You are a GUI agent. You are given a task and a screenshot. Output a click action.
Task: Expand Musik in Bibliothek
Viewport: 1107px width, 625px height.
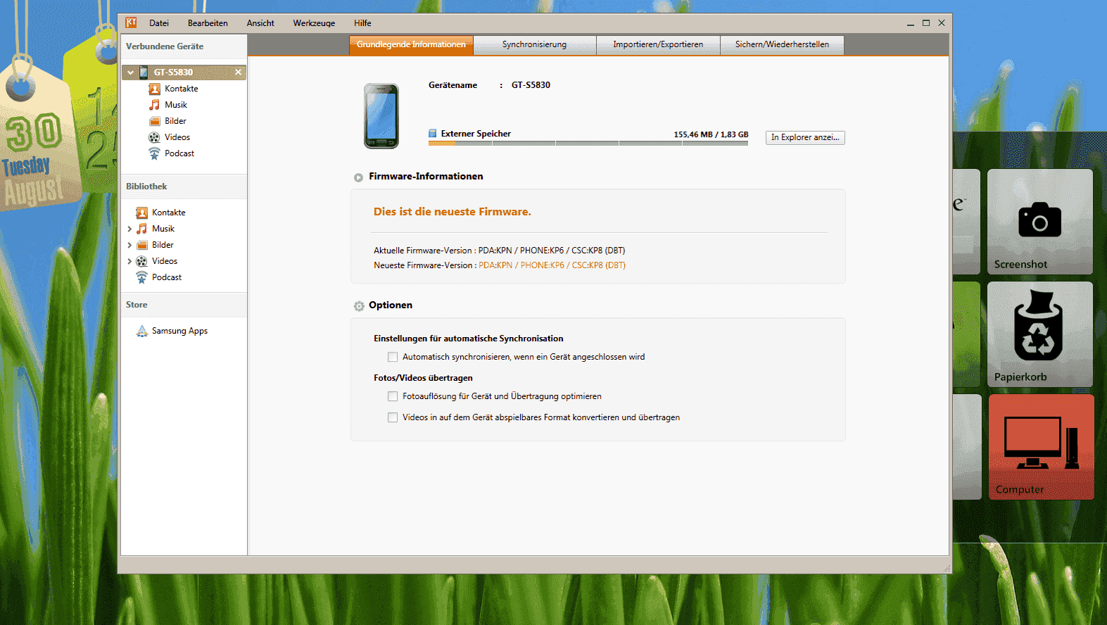[x=129, y=229]
